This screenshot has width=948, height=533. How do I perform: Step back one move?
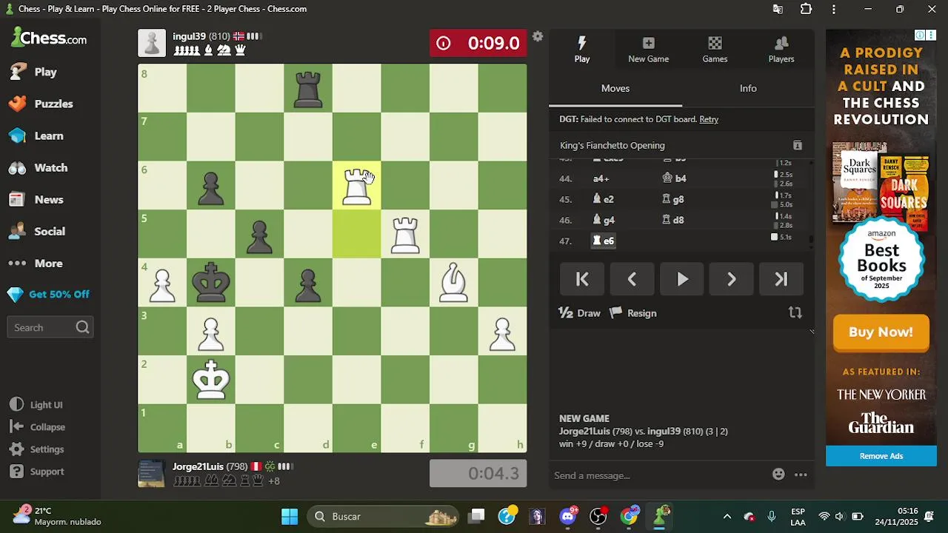click(632, 279)
